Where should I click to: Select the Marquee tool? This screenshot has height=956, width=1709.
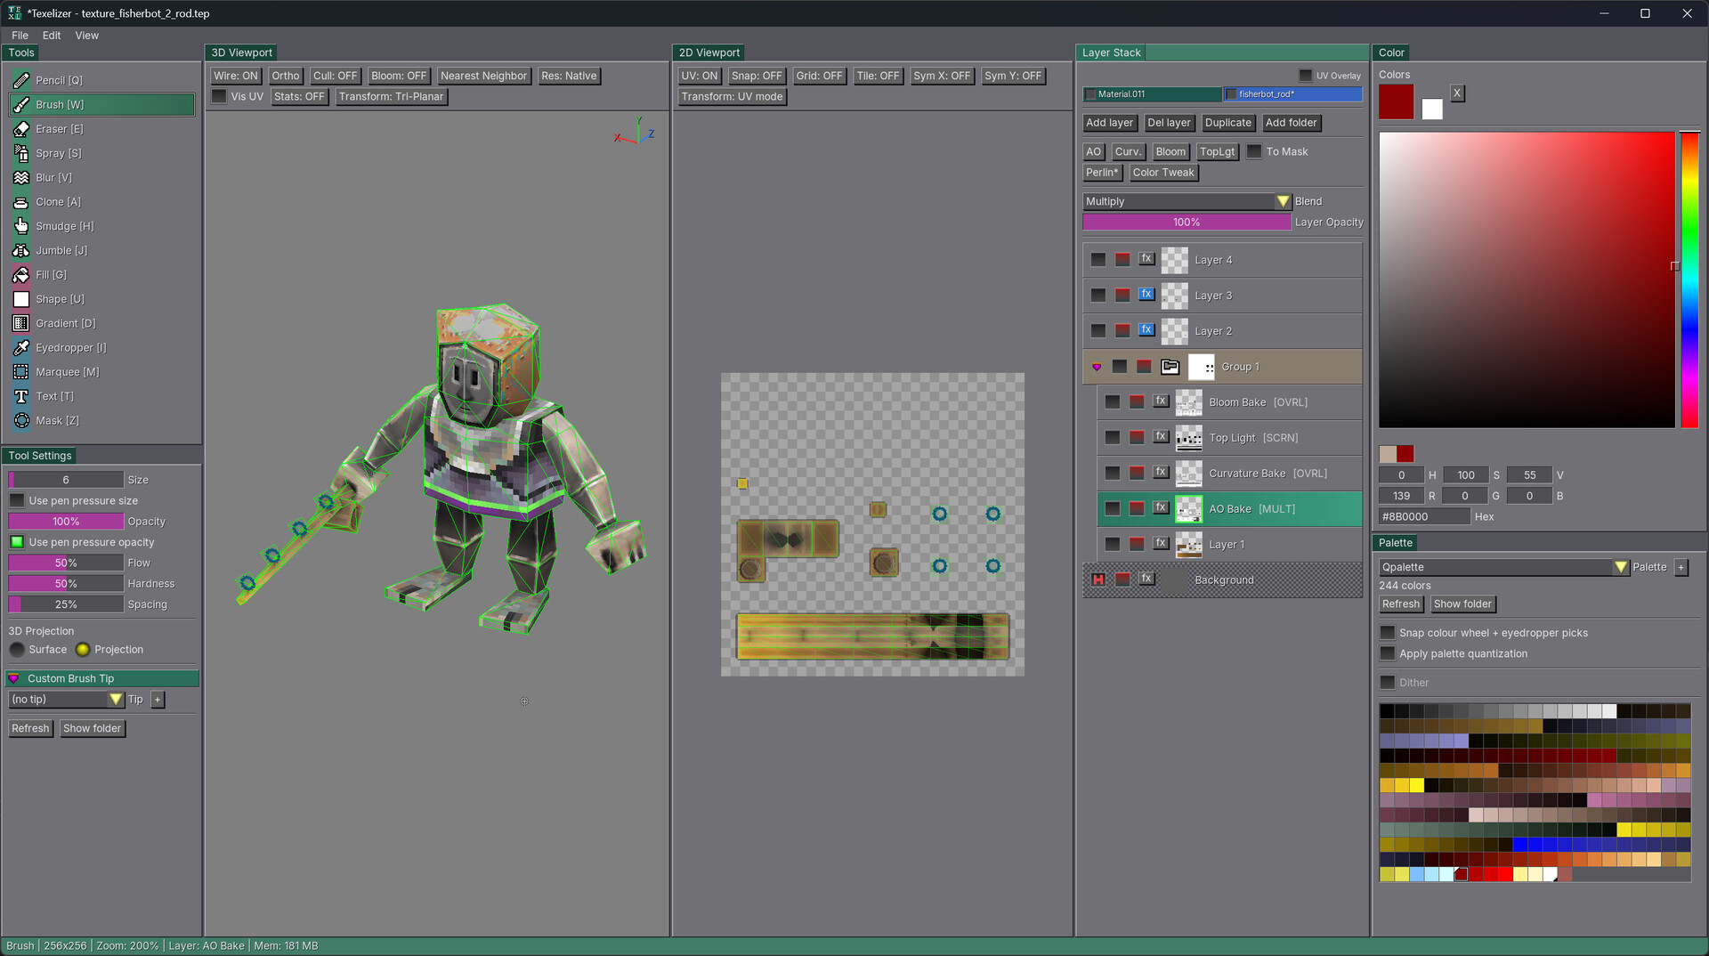(x=101, y=372)
